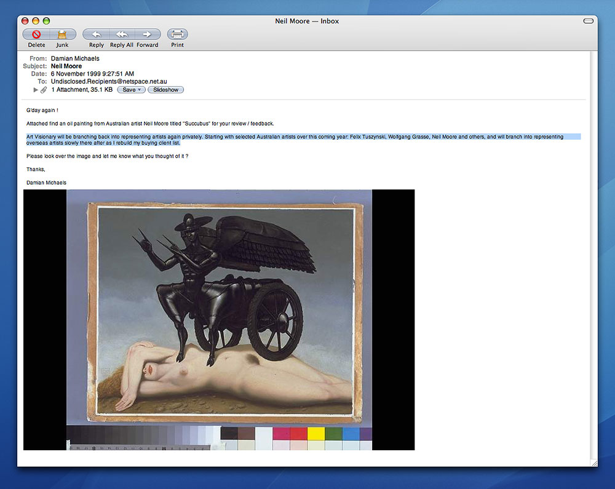Viewport: 615px width, 489px height.
Task: Click the date 6 November 1999
Action: point(92,74)
